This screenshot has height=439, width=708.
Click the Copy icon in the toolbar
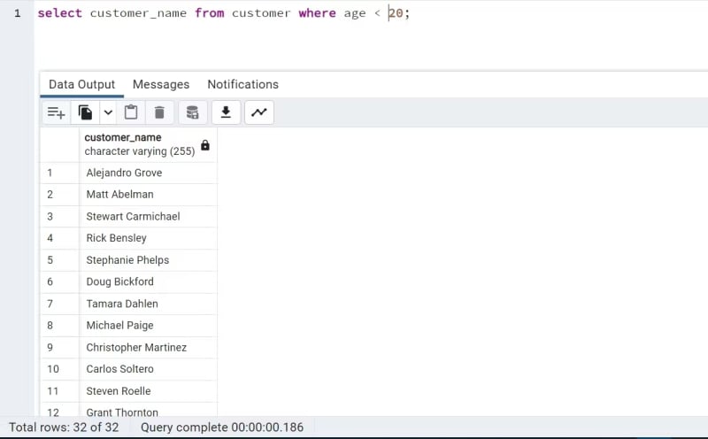(x=85, y=112)
